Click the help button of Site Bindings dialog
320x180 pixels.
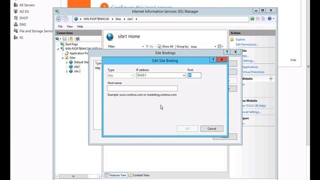226,52
